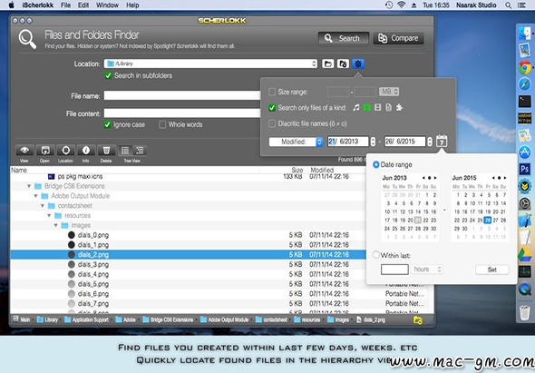Image resolution: width=535 pixels, height=373 pixels.
Task: Open Google Drive from the Dock
Action: point(525,254)
